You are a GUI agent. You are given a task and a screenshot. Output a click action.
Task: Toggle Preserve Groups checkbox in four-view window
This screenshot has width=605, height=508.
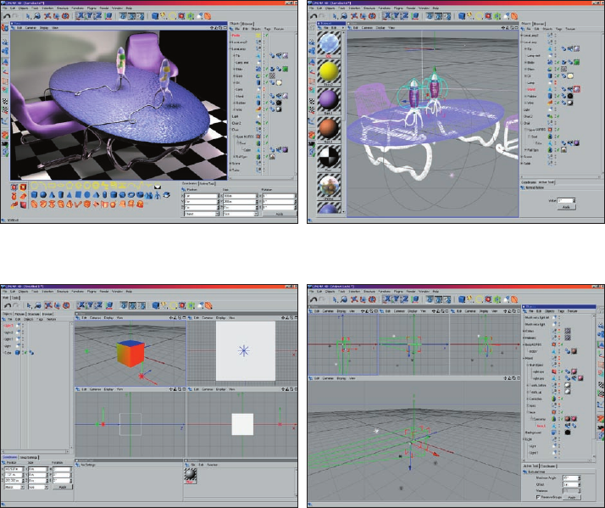538,497
